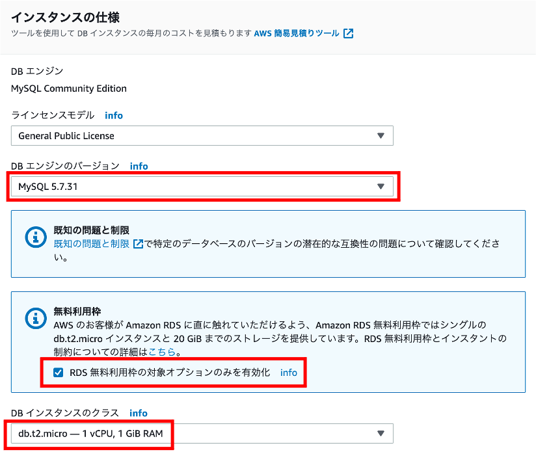Uncheck RDS 無料利用枠の対象オプションのみを有効化 checkbox
536x452 pixels.
point(58,373)
